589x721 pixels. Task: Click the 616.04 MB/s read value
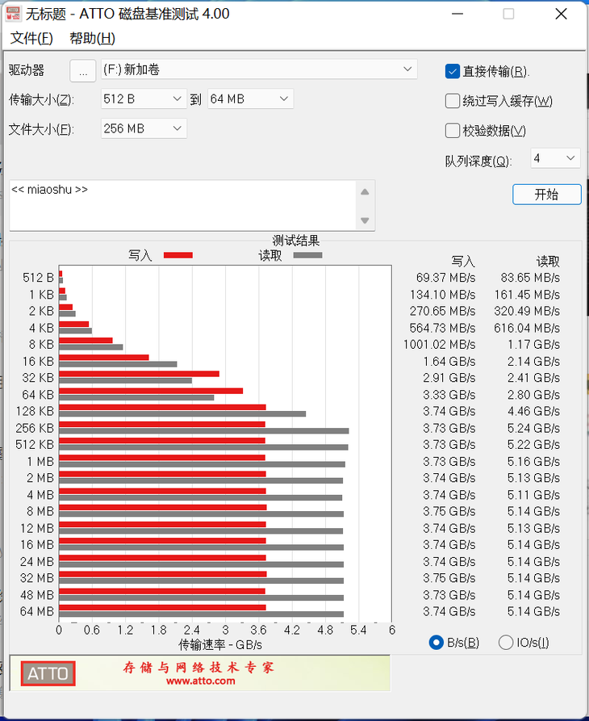pyautogui.click(x=527, y=328)
